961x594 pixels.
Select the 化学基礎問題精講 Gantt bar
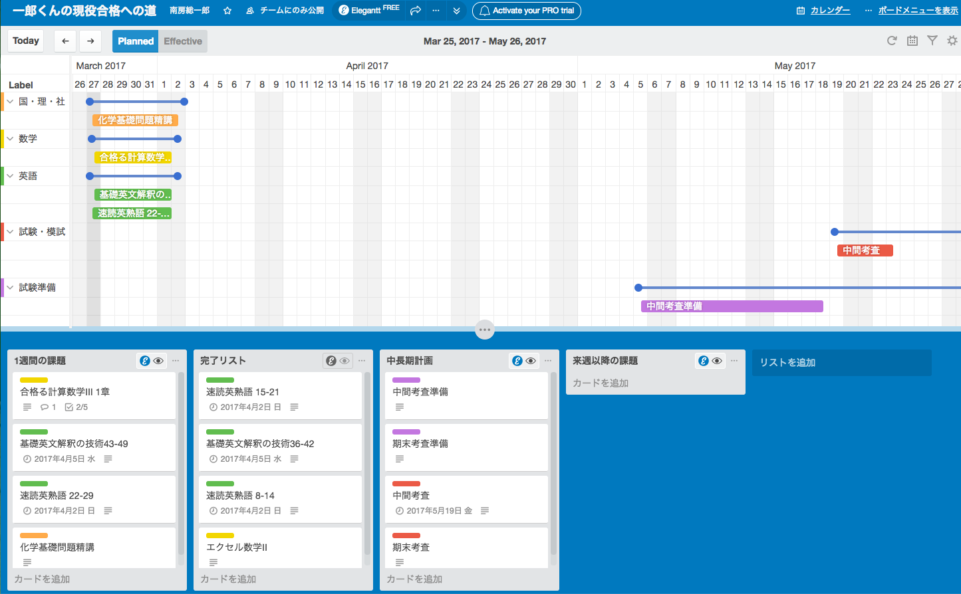135,120
